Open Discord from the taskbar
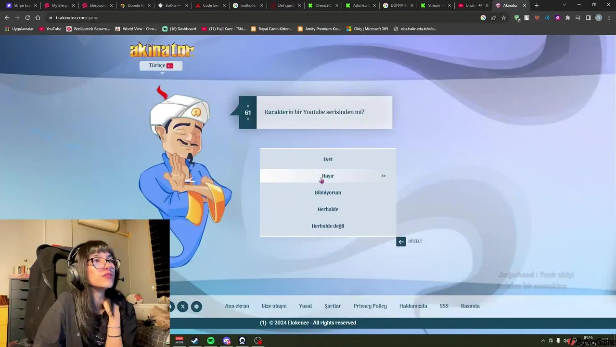This screenshot has width=616, height=347. coord(227,341)
